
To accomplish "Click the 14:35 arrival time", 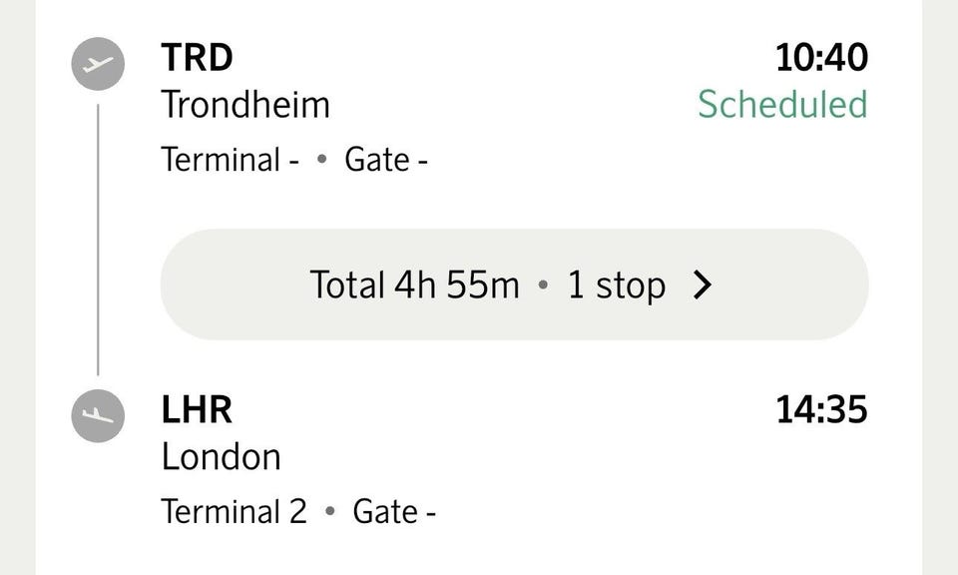I will [821, 409].
